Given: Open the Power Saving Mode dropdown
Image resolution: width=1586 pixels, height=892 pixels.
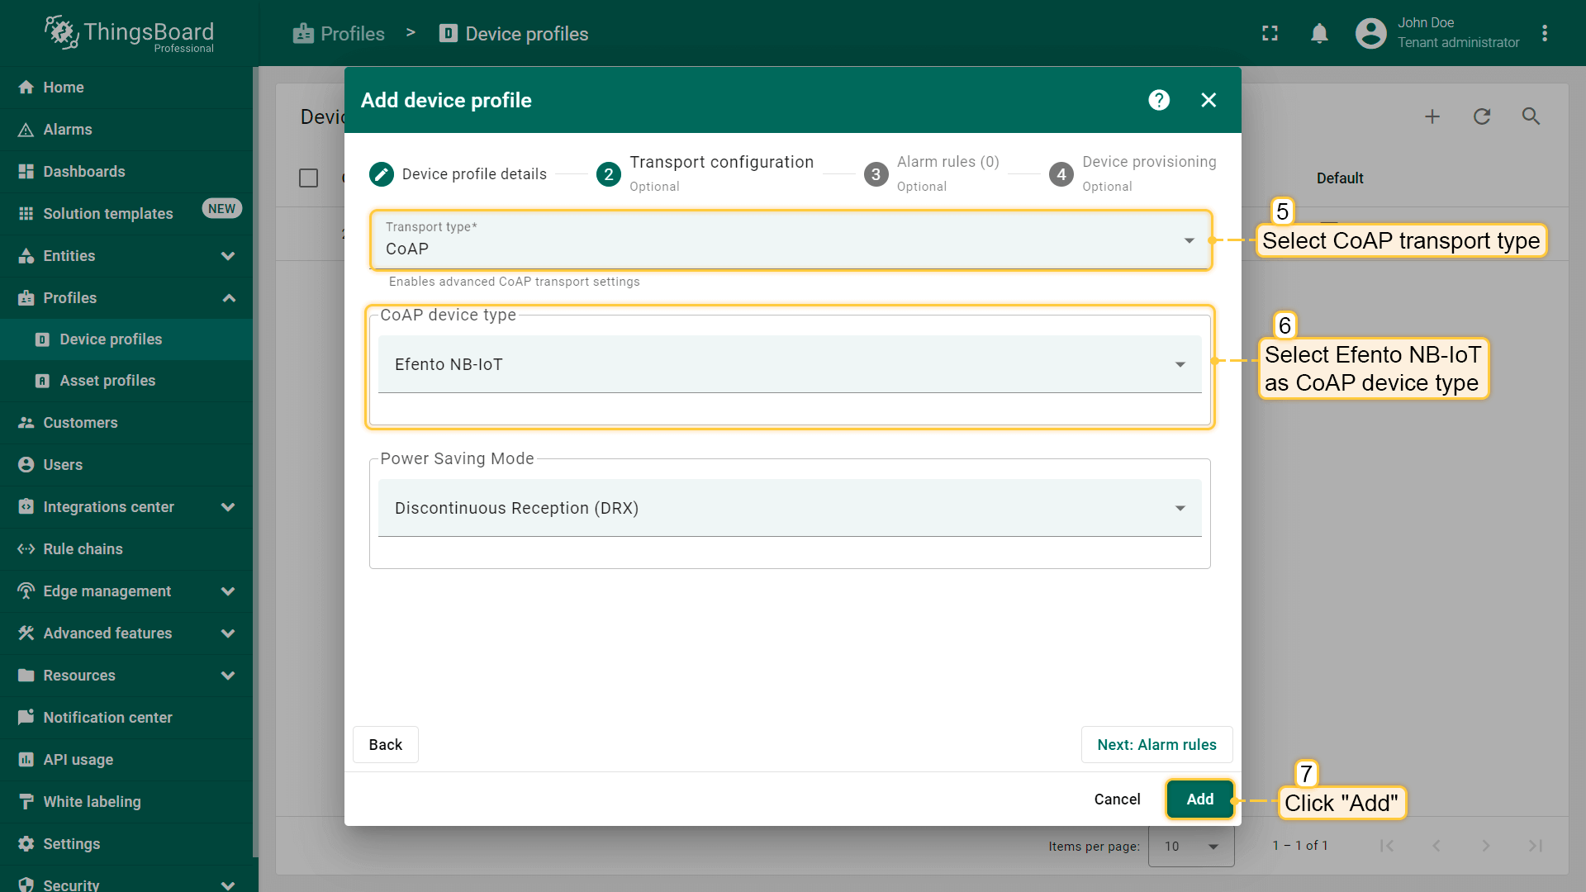Looking at the screenshot, I should coord(790,508).
